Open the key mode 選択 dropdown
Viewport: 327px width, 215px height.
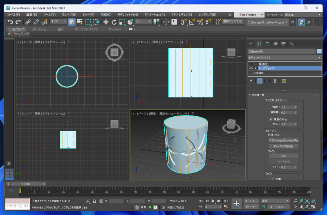275,201
